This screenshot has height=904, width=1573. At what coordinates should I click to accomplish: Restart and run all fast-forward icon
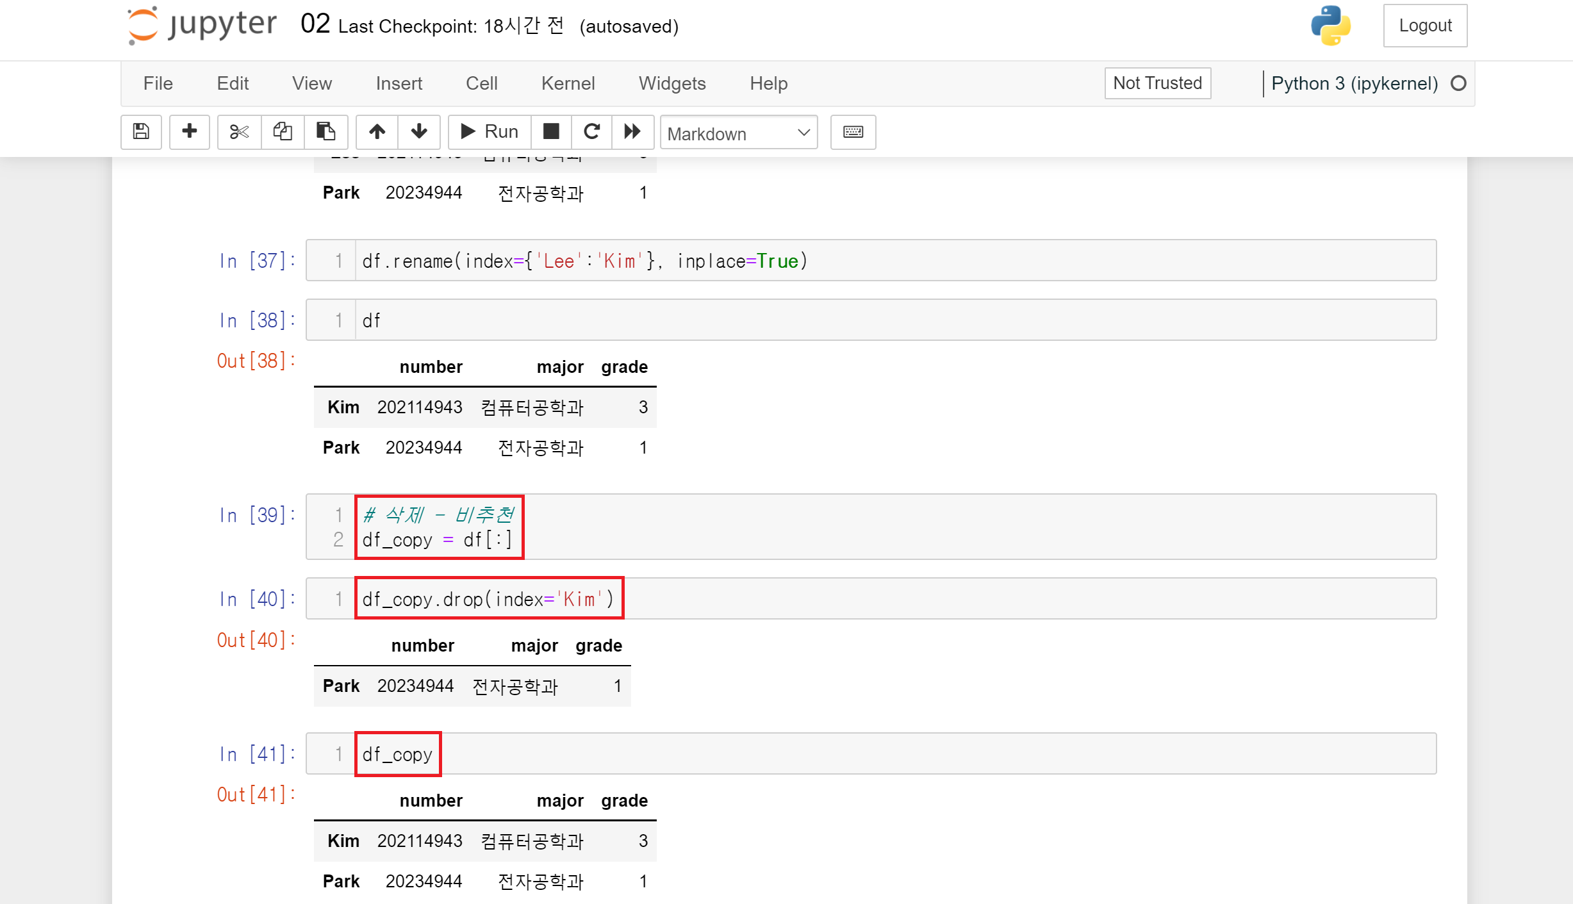632,132
